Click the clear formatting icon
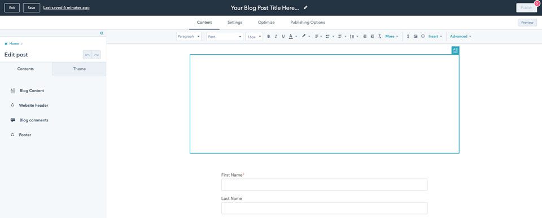This screenshot has height=218, width=542. pos(379,36)
